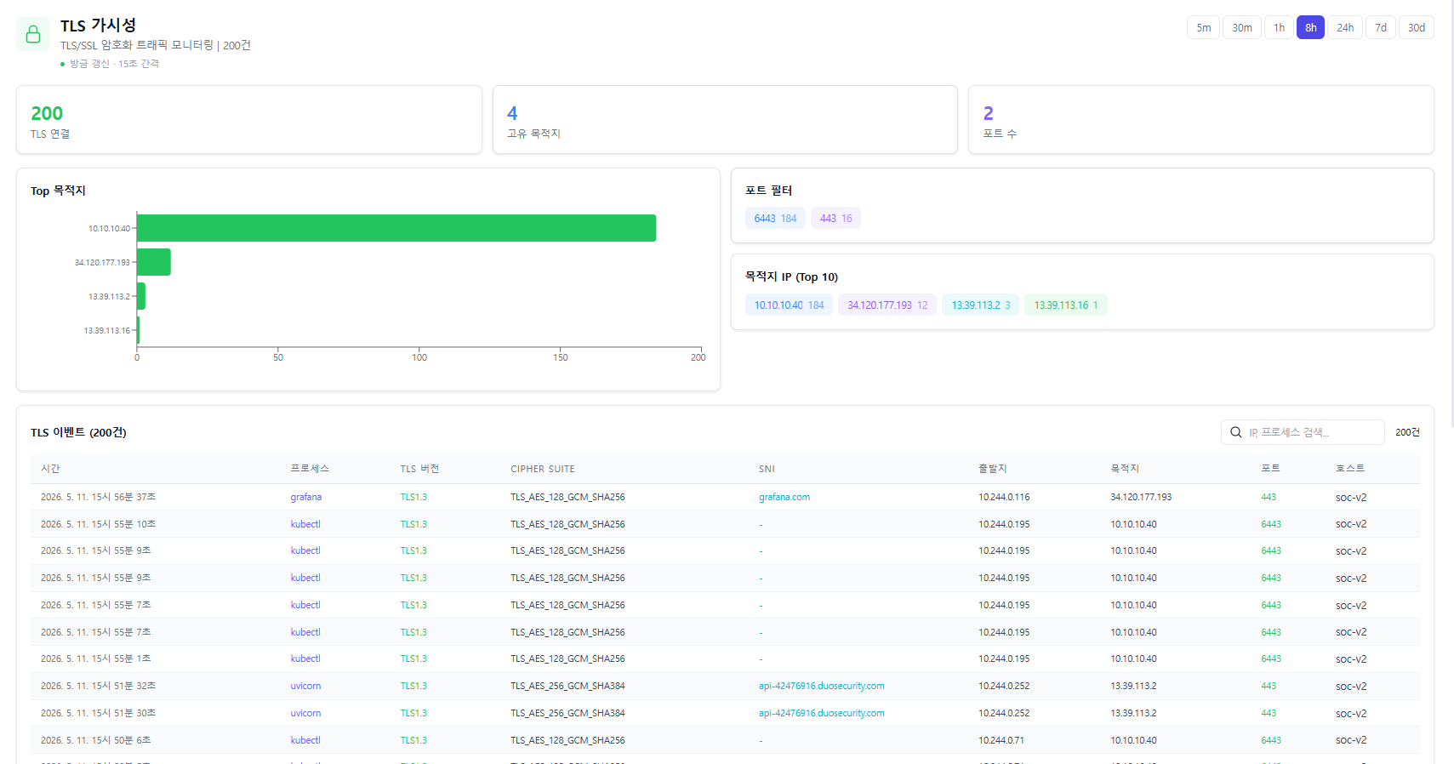Filter by destination 13.39.113.2 chip

[980, 305]
